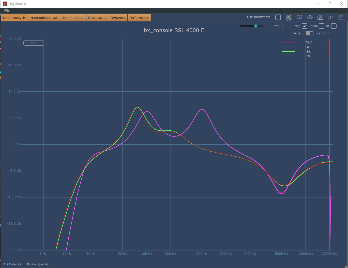Click the 100 Hz axis label
This screenshot has width=348, height=268.
(x=147, y=254)
